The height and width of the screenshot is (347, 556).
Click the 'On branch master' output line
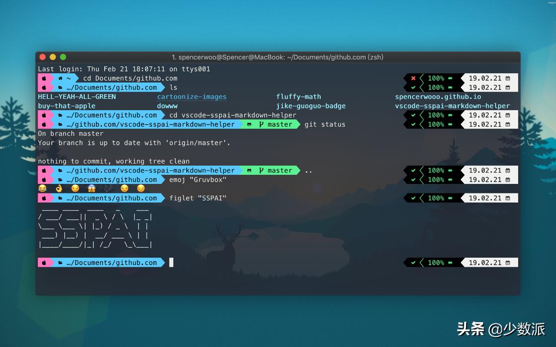[x=70, y=133]
